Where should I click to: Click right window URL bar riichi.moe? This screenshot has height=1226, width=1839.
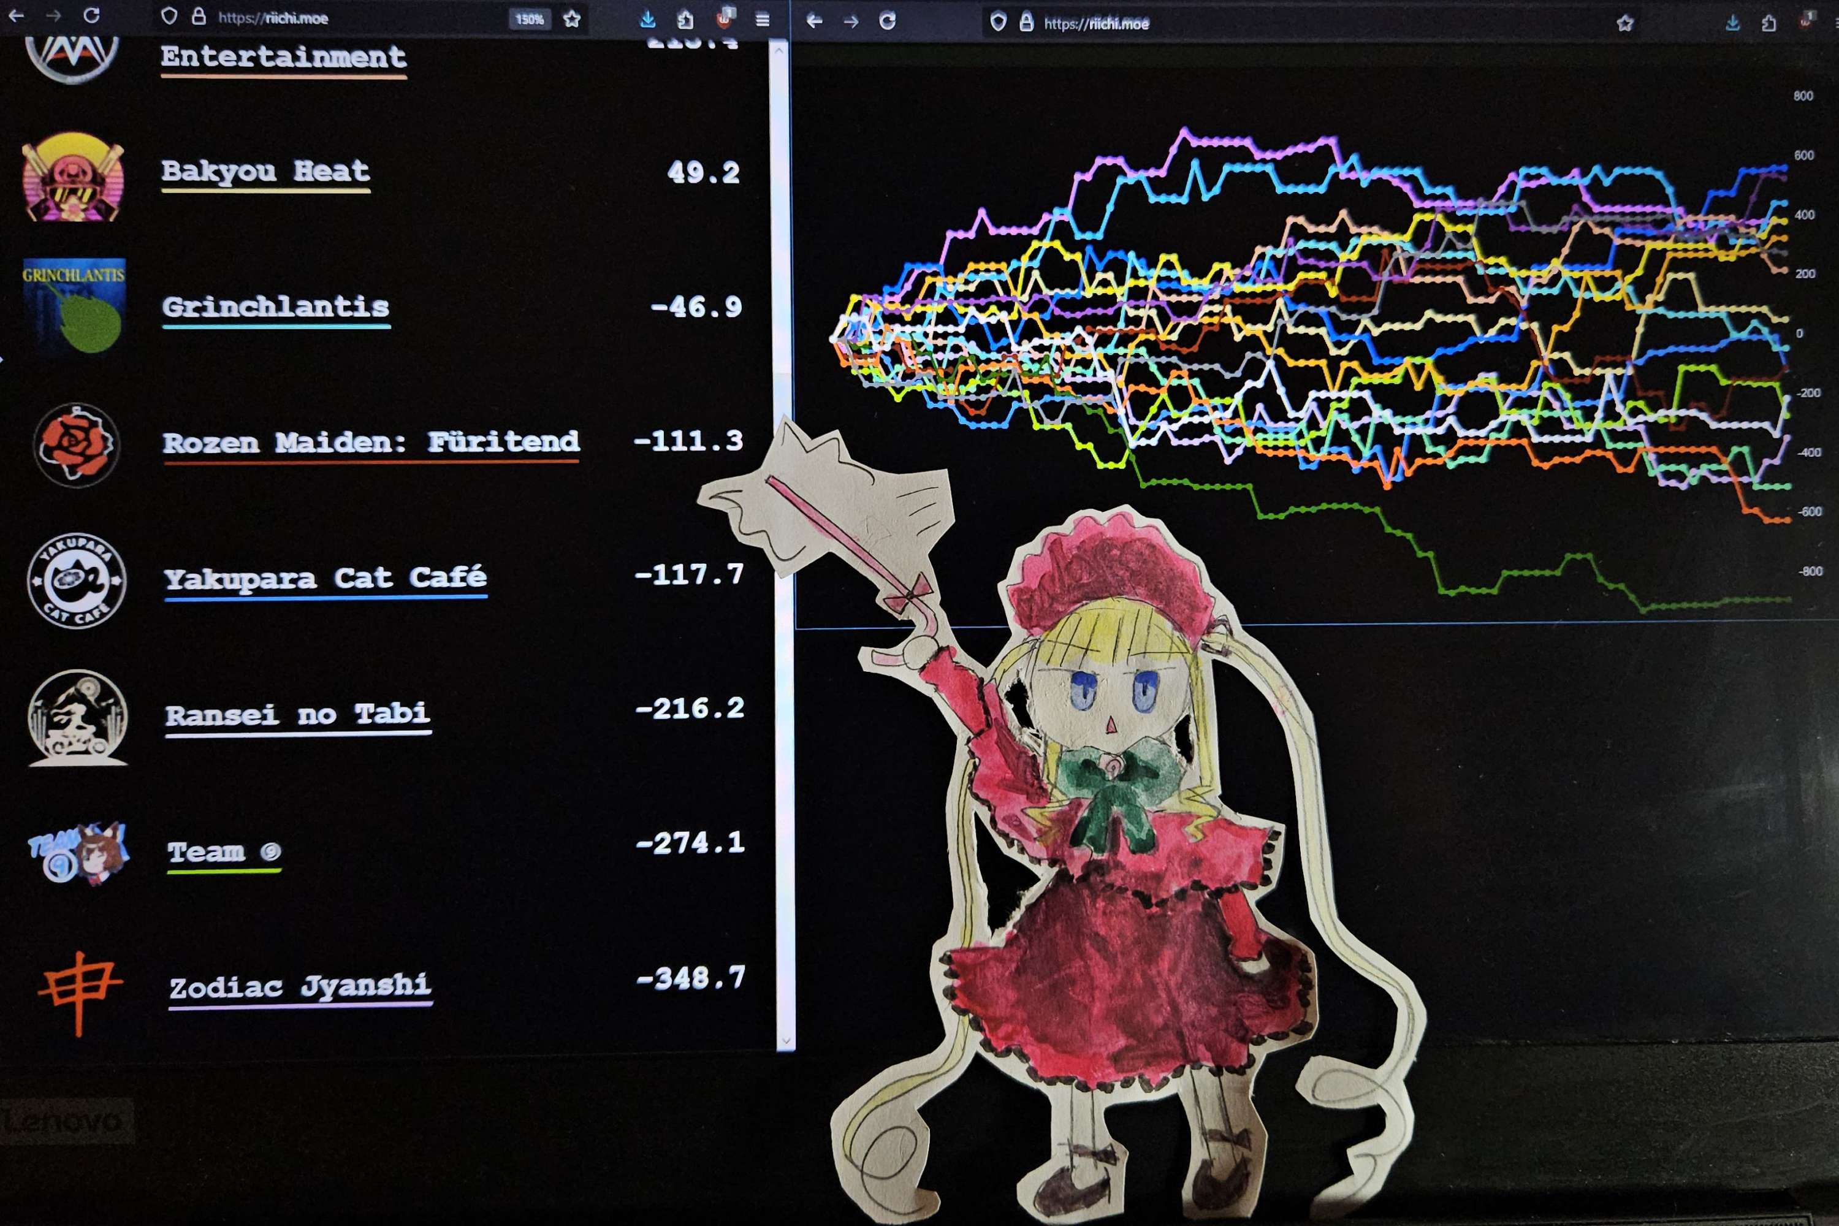click(x=1096, y=23)
